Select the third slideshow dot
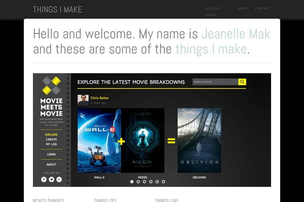 (144, 182)
